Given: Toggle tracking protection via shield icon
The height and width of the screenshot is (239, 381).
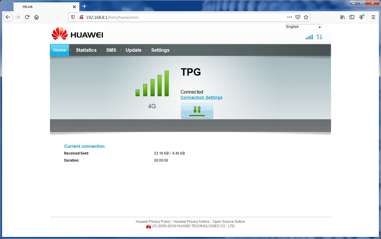Looking at the screenshot, I should (x=72, y=17).
